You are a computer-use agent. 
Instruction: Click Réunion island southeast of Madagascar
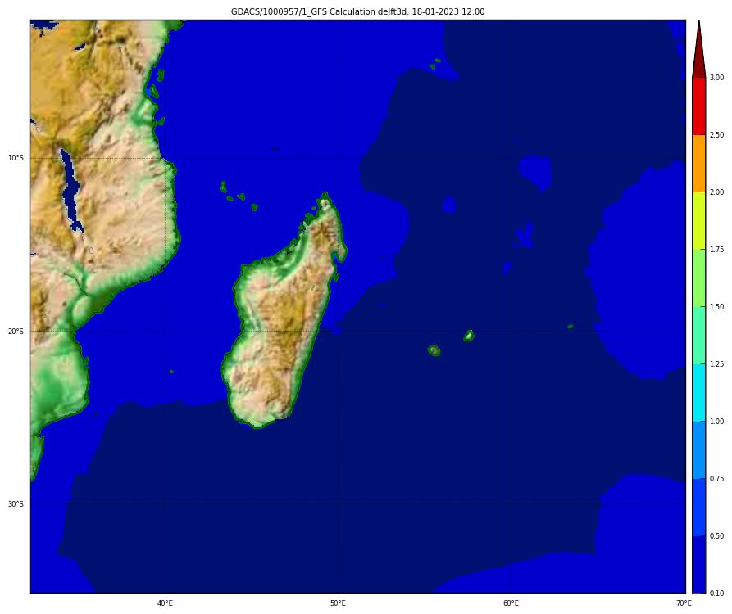click(434, 350)
